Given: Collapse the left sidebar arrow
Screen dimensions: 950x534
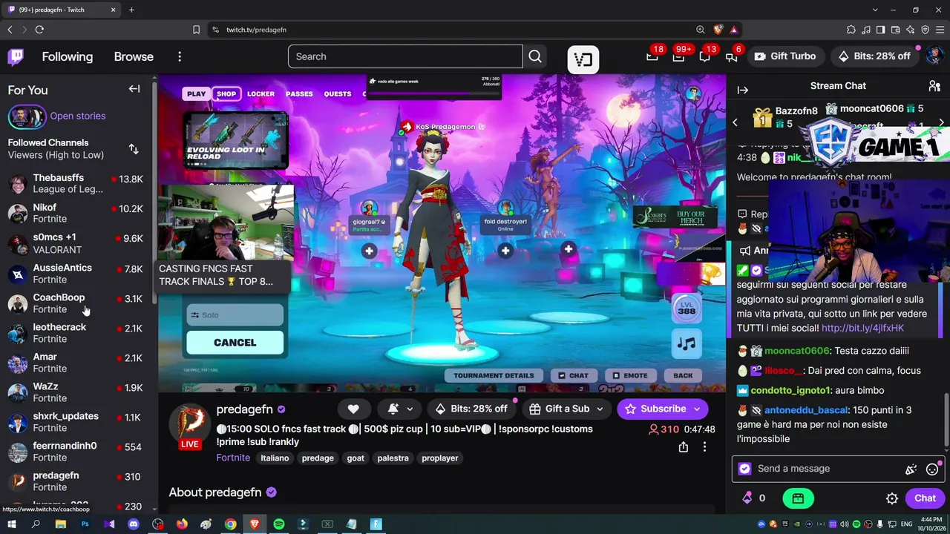Looking at the screenshot, I should (x=134, y=89).
